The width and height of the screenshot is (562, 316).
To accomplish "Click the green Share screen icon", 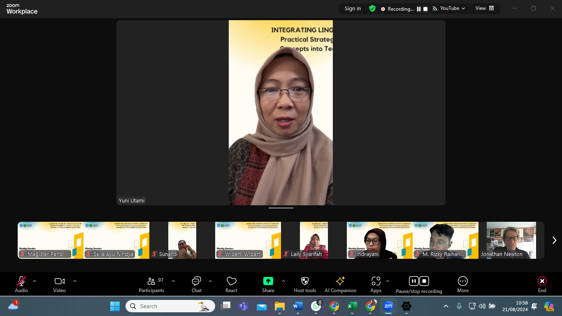I will pos(268,281).
